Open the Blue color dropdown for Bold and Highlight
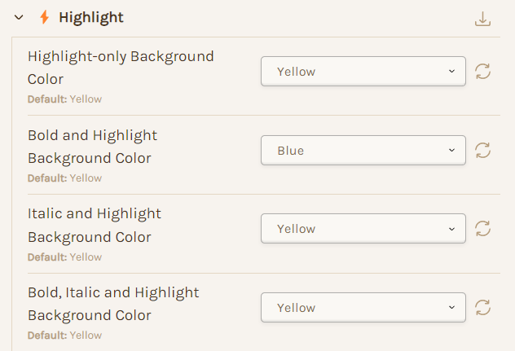Screen dimensions: 515x351 [363, 150]
